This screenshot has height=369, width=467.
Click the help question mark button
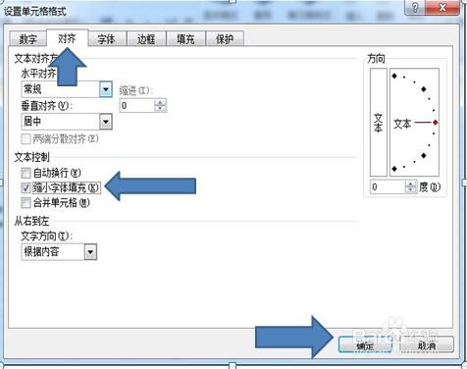coord(415,7)
